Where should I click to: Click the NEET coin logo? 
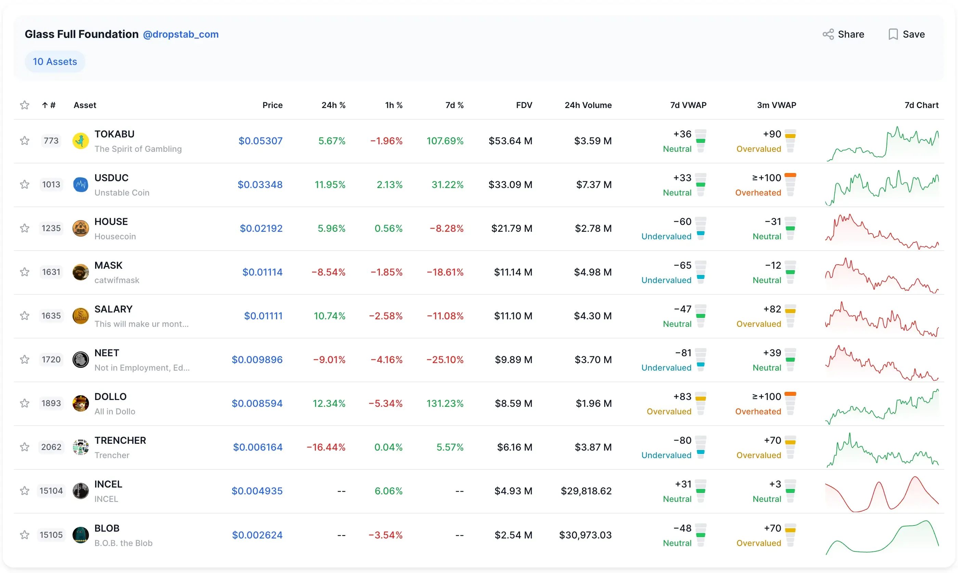(80, 359)
